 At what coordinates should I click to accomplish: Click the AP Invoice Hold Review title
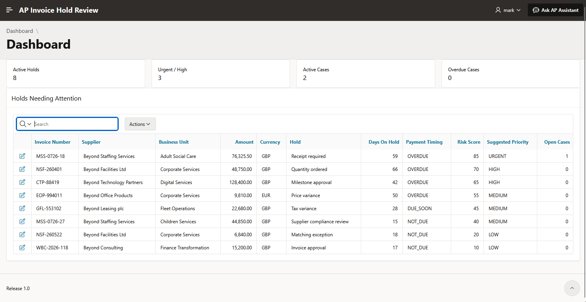coord(59,10)
